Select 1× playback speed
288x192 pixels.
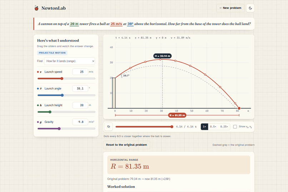pyautogui.click(x=204, y=127)
